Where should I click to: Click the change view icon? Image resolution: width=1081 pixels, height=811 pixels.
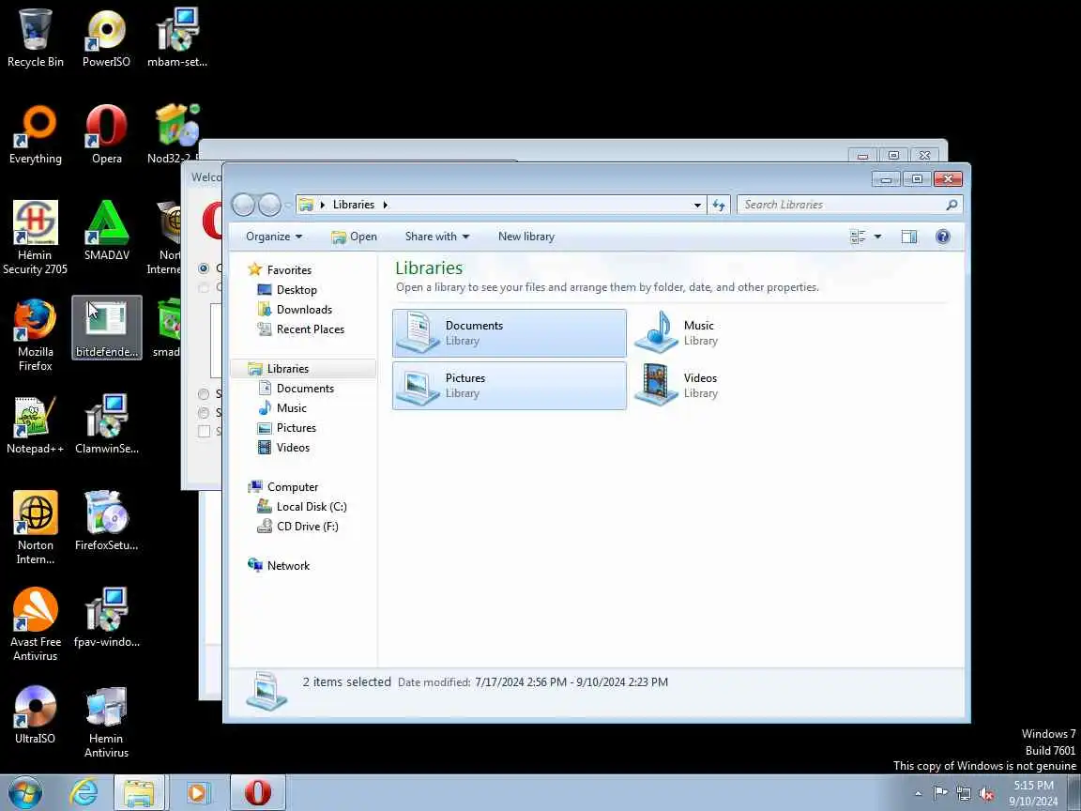click(x=859, y=237)
